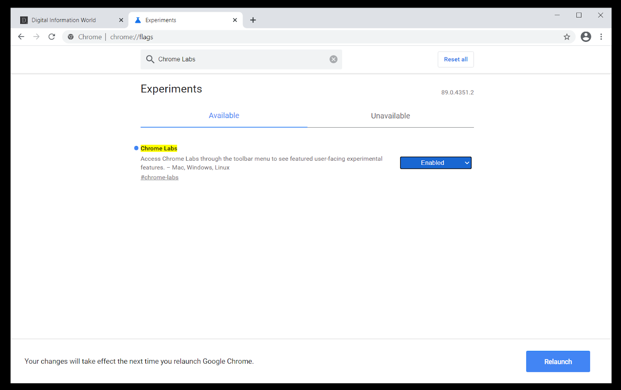The height and width of the screenshot is (390, 621).
Task: Click the bookmark star in the address bar
Action: click(x=567, y=36)
